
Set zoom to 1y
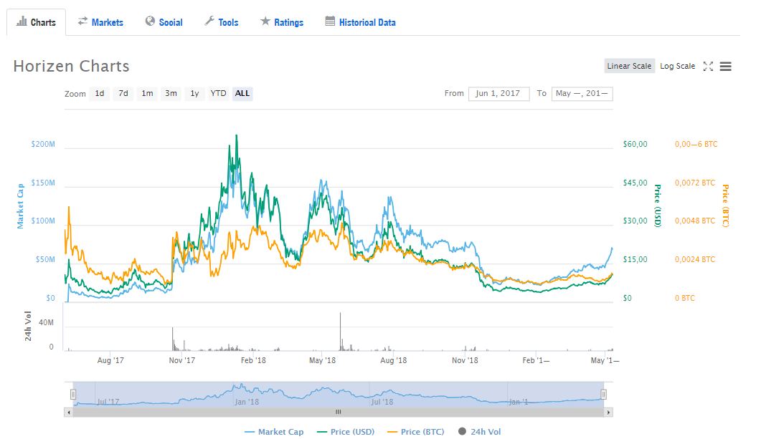pos(194,94)
